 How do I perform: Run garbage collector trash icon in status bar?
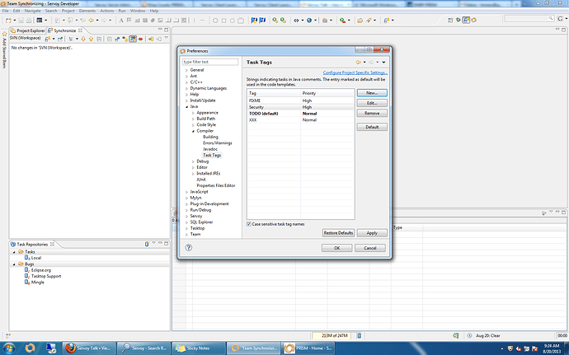(x=359, y=336)
